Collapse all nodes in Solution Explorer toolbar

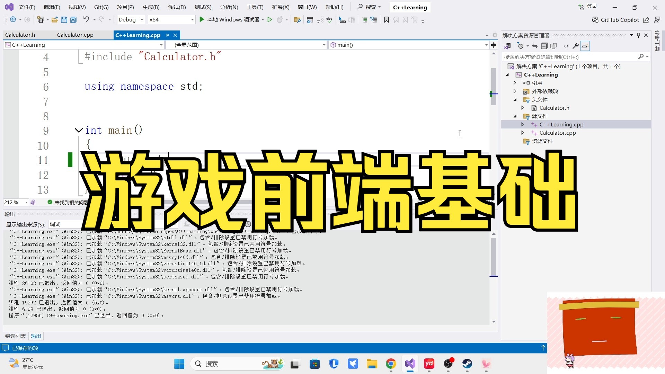point(544,46)
